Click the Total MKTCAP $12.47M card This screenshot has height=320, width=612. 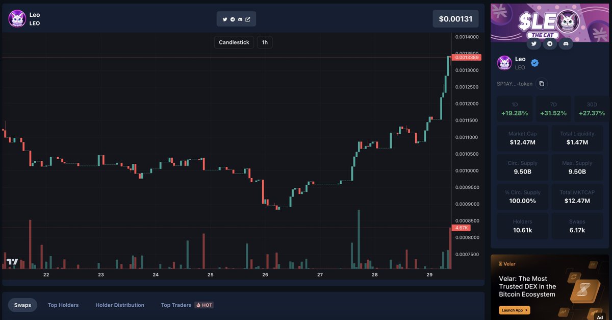click(577, 196)
